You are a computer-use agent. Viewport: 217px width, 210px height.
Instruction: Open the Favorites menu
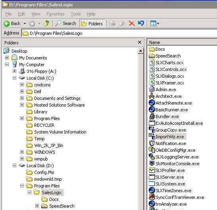click(56, 14)
